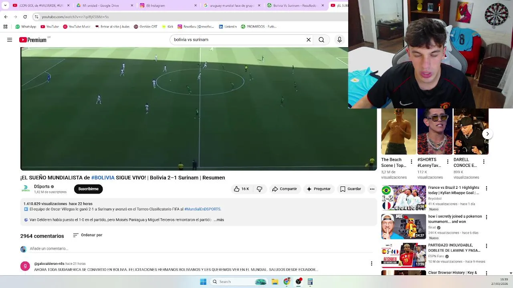Switch to OBS Studio in taskbar
The width and height of the screenshot is (513, 288).
pyautogui.click(x=298, y=282)
